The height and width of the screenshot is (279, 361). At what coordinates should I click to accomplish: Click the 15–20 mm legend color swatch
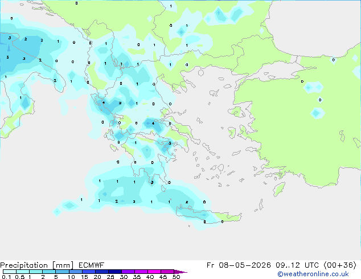(x=89, y=272)
